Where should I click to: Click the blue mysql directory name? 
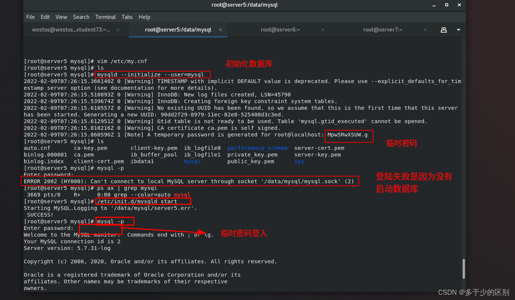tap(192, 161)
